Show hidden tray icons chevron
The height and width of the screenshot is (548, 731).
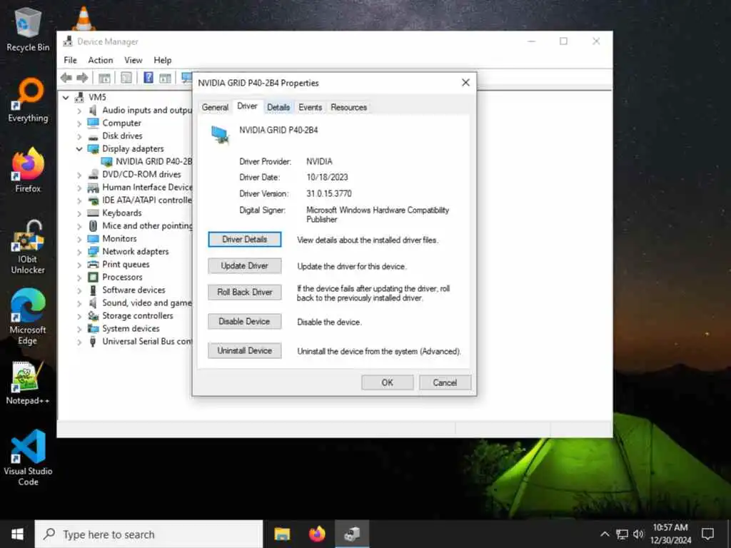pyautogui.click(x=605, y=534)
